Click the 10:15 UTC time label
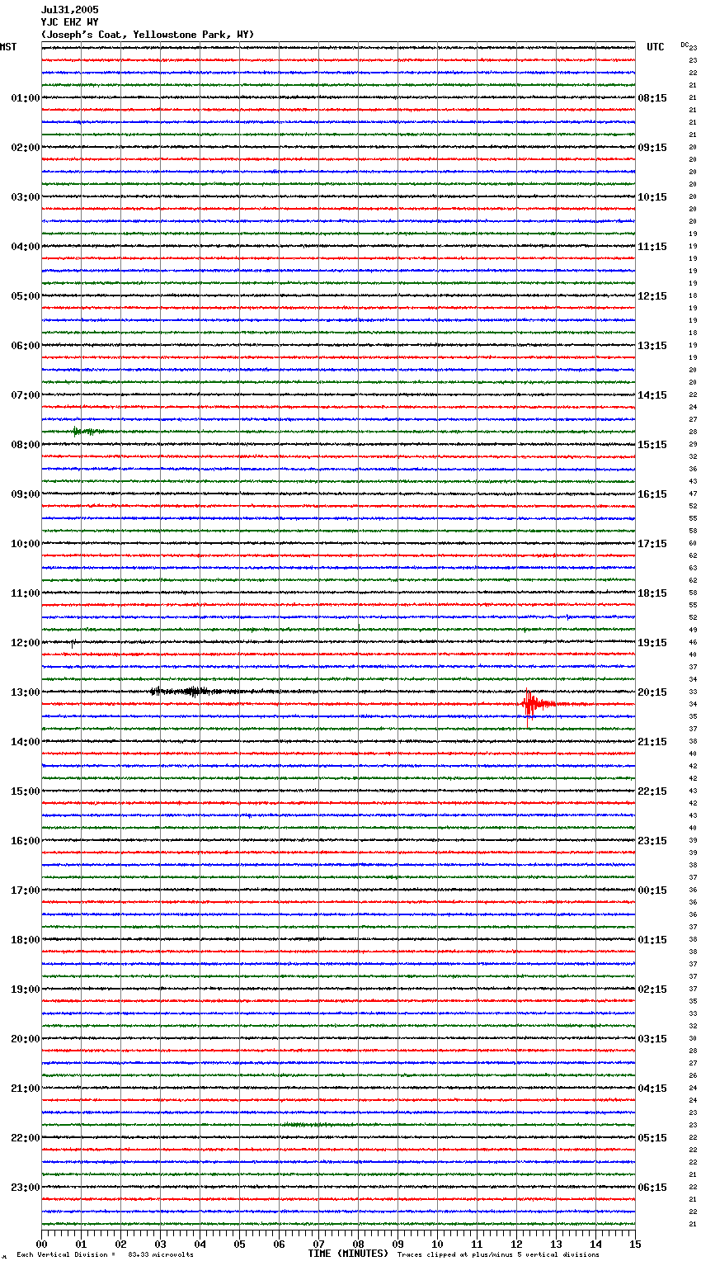The width and height of the screenshot is (701, 1266). [x=652, y=197]
